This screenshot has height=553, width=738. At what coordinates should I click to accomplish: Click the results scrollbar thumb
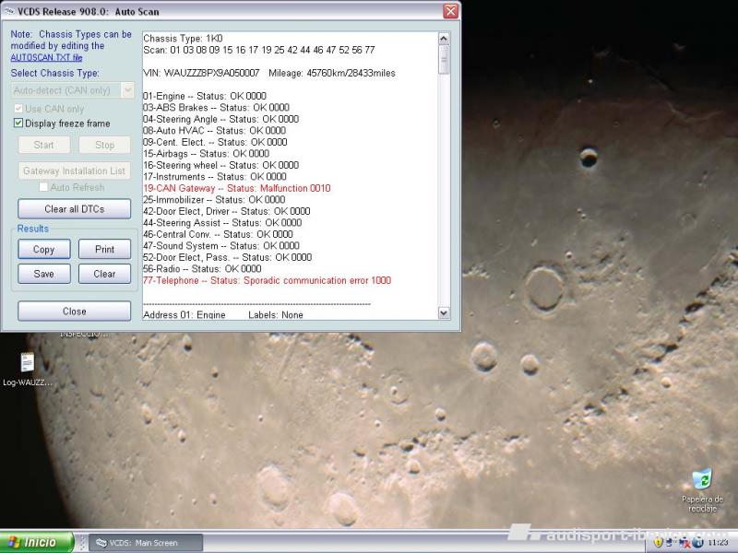(x=444, y=59)
